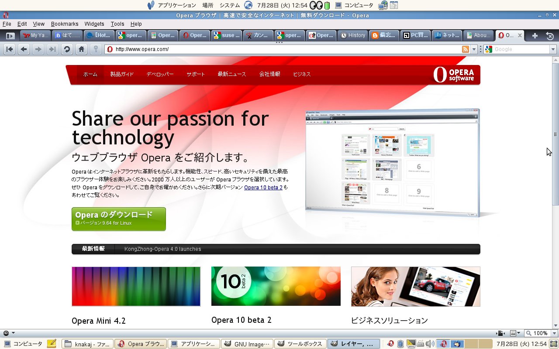Open the address bar history dropdown arrow
Image resolution: width=559 pixels, height=349 pixels.
474,49
